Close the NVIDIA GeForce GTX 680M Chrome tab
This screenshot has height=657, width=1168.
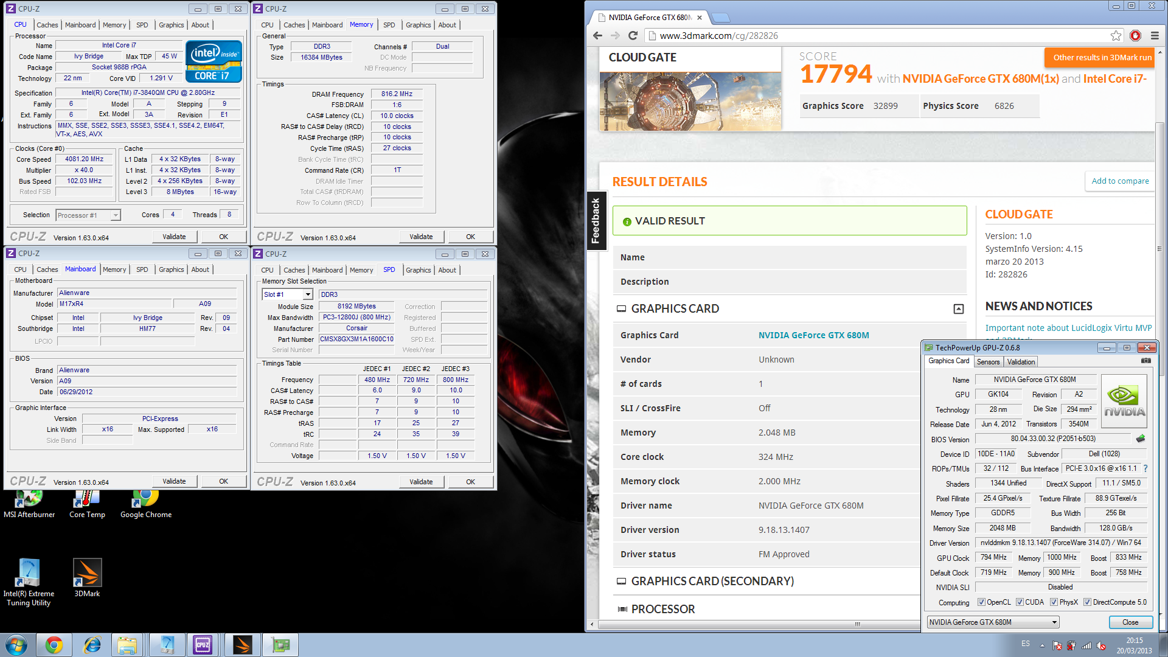pyautogui.click(x=700, y=18)
